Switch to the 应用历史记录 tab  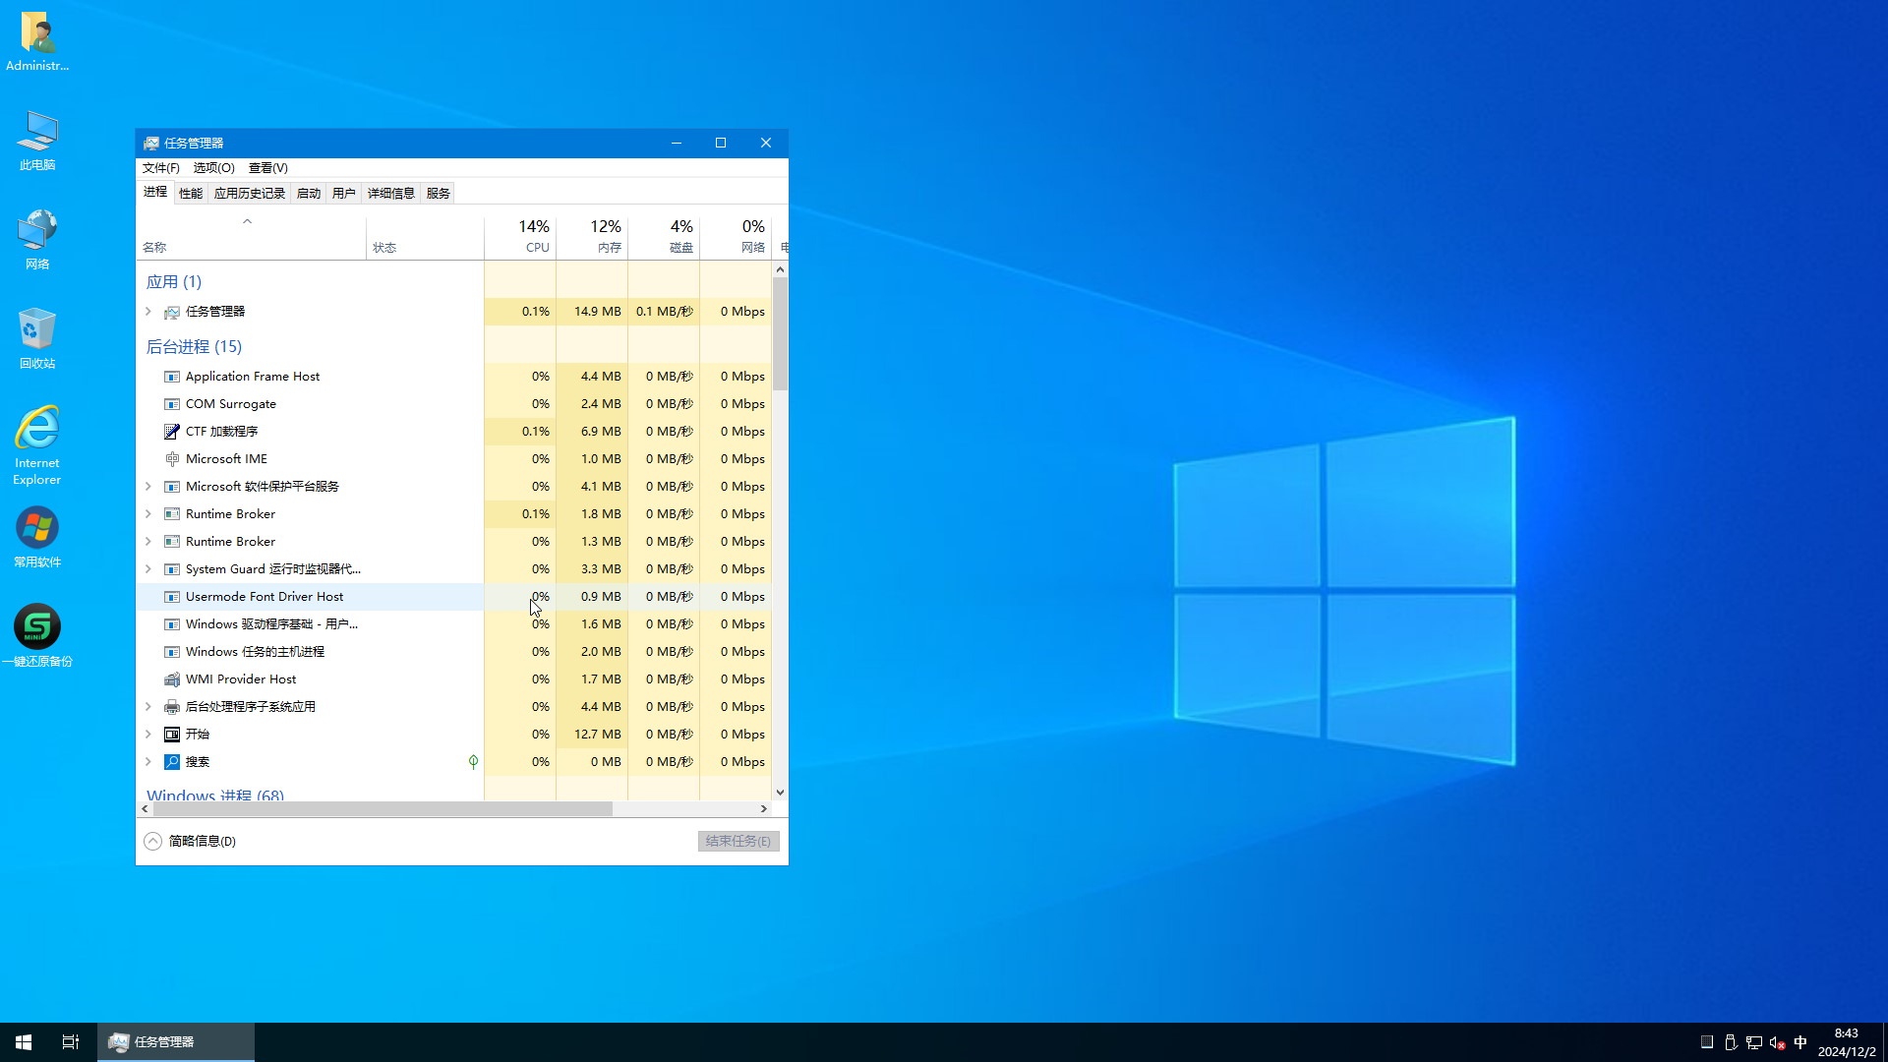coord(250,194)
